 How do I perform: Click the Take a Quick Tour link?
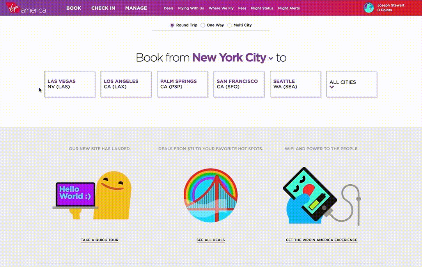[99, 240]
